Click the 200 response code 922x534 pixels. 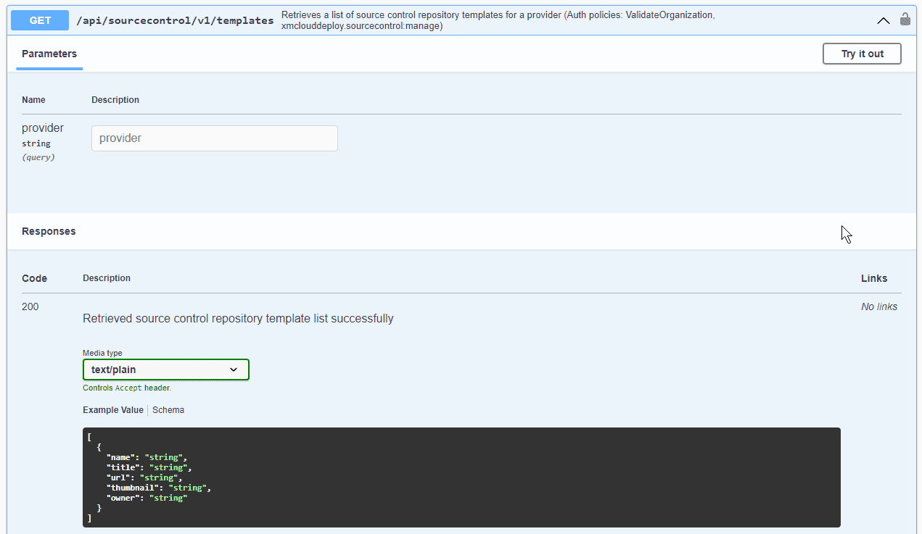pos(30,306)
